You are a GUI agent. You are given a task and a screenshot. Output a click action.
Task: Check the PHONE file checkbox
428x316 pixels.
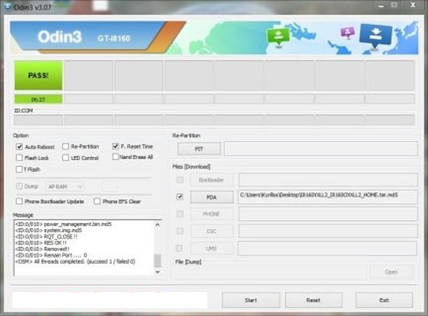coord(180,214)
